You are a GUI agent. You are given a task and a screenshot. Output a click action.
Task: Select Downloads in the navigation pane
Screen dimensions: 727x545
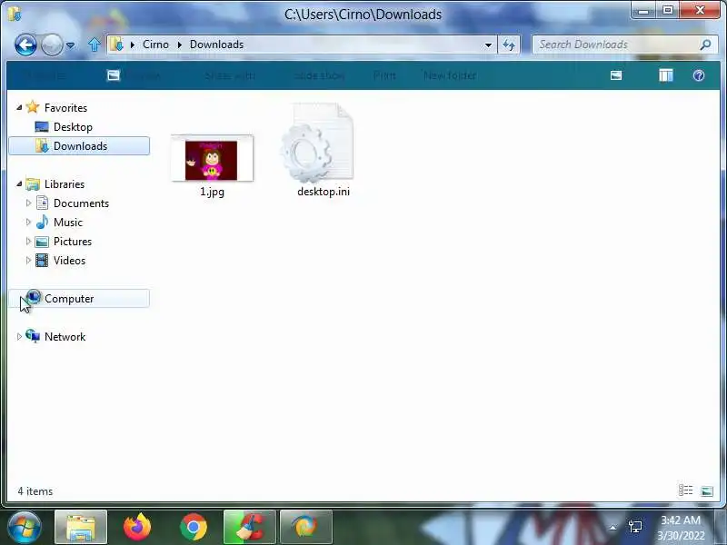coord(79,146)
